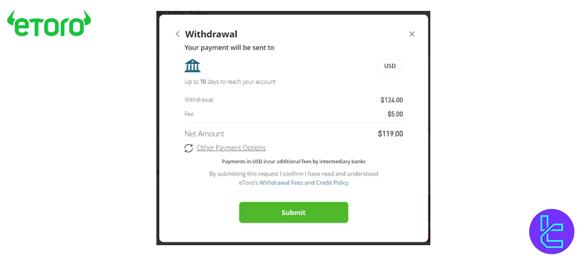This screenshot has width=581, height=258.
Task: Click the intermediary banks fee warning
Action: pyautogui.click(x=293, y=162)
